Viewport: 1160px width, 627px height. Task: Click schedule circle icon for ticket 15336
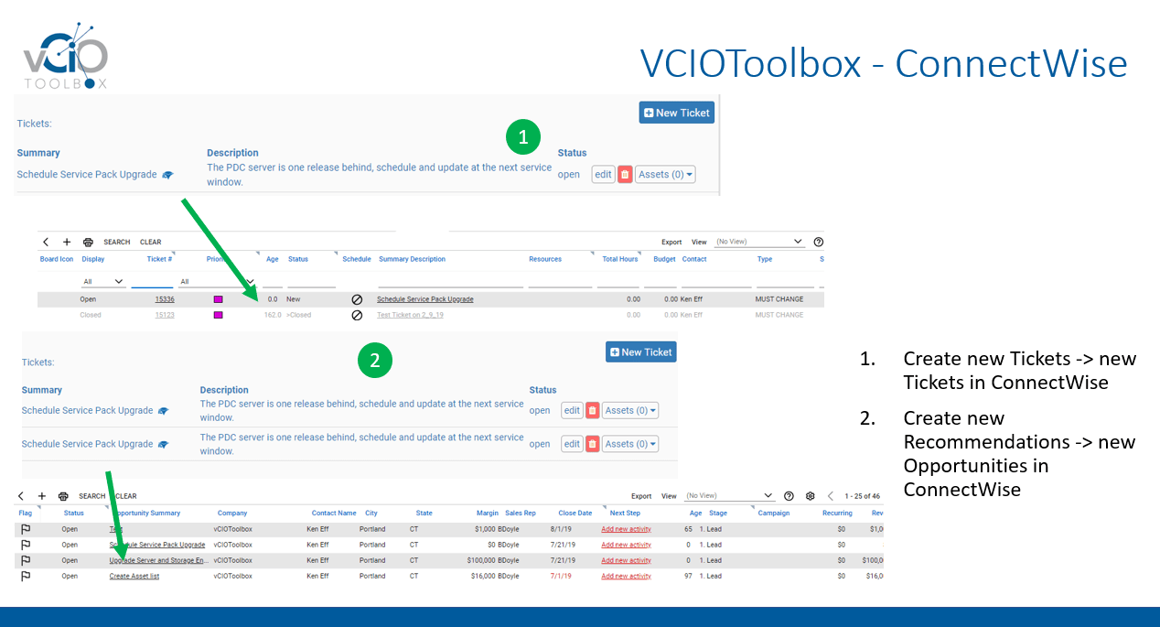(x=357, y=299)
